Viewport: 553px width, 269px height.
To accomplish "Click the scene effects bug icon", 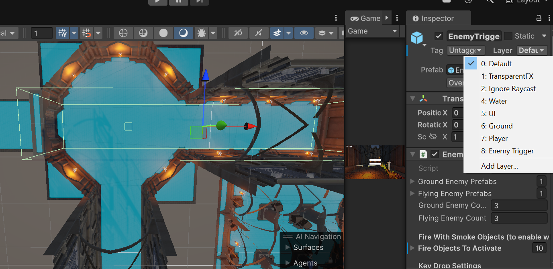I will 201,33.
